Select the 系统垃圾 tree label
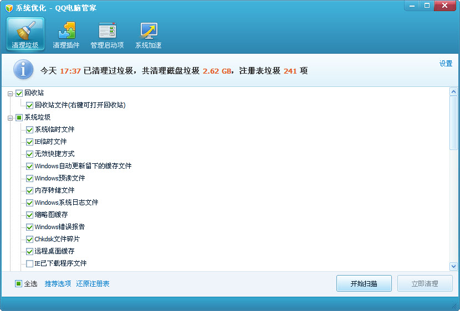The width and height of the screenshot is (460, 311). pos(37,117)
